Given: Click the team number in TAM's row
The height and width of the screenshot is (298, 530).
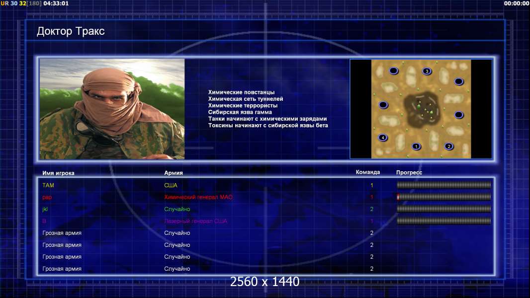Looking at the screenshot, I should 372,185.
